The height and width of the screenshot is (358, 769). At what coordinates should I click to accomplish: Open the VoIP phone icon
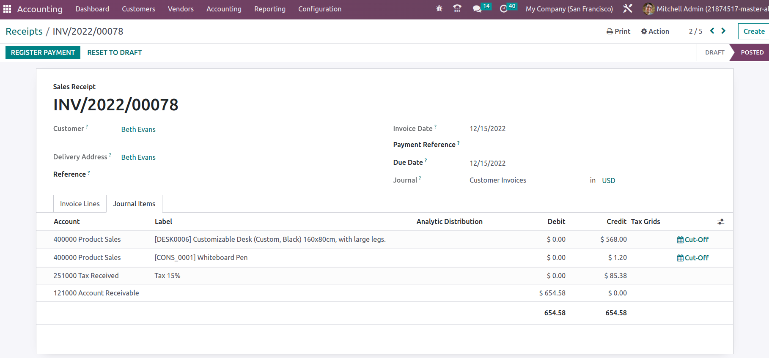click(457, 9)
